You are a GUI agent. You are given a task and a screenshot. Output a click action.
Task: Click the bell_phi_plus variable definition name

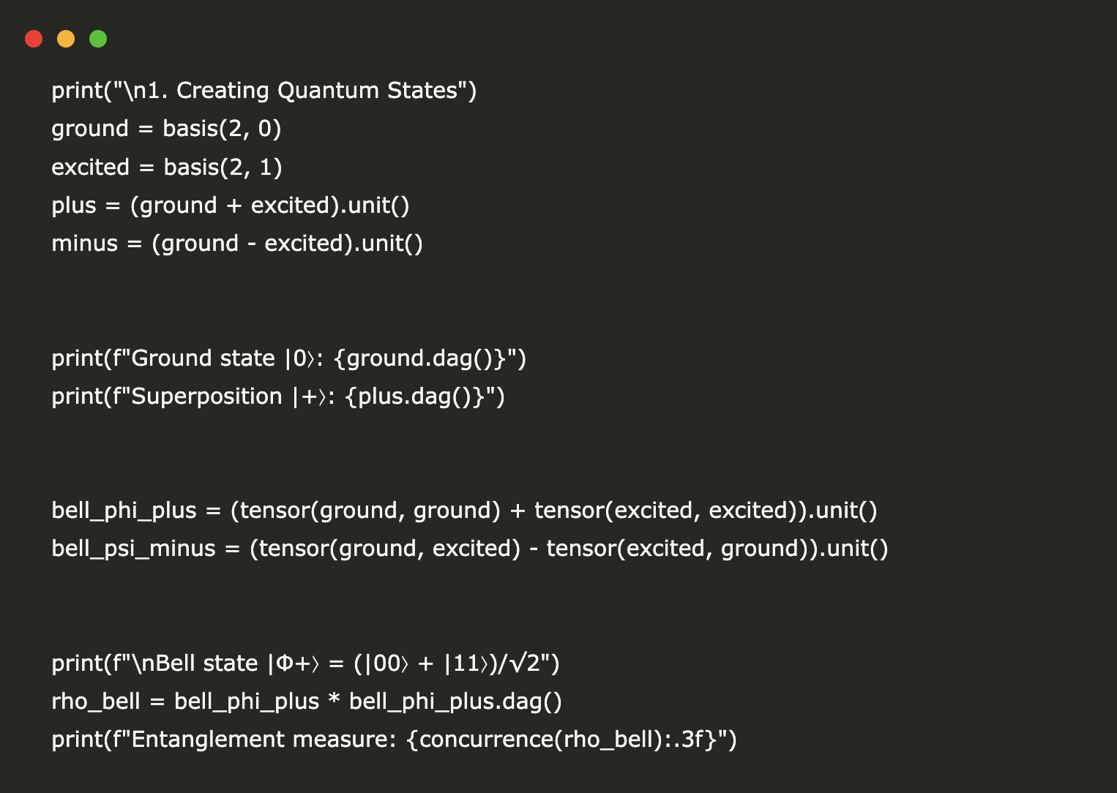[x=124, y=511]
